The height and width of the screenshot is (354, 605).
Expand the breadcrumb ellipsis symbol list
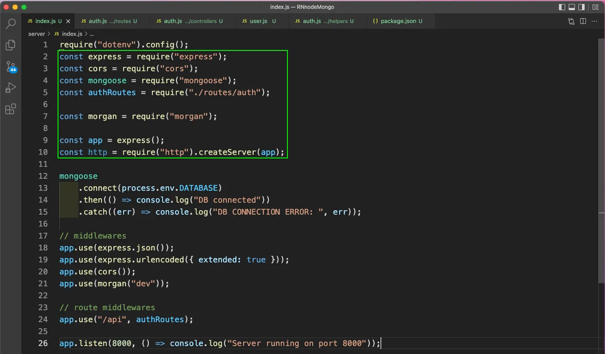coord(92,34)
